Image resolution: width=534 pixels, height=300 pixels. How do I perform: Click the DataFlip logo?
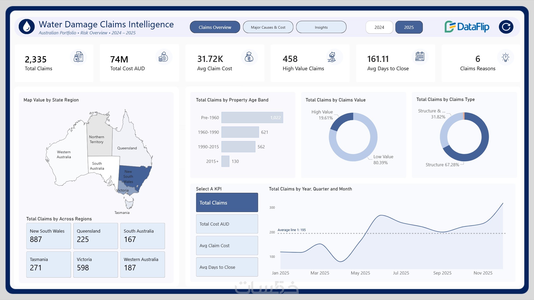click(467, 27)
